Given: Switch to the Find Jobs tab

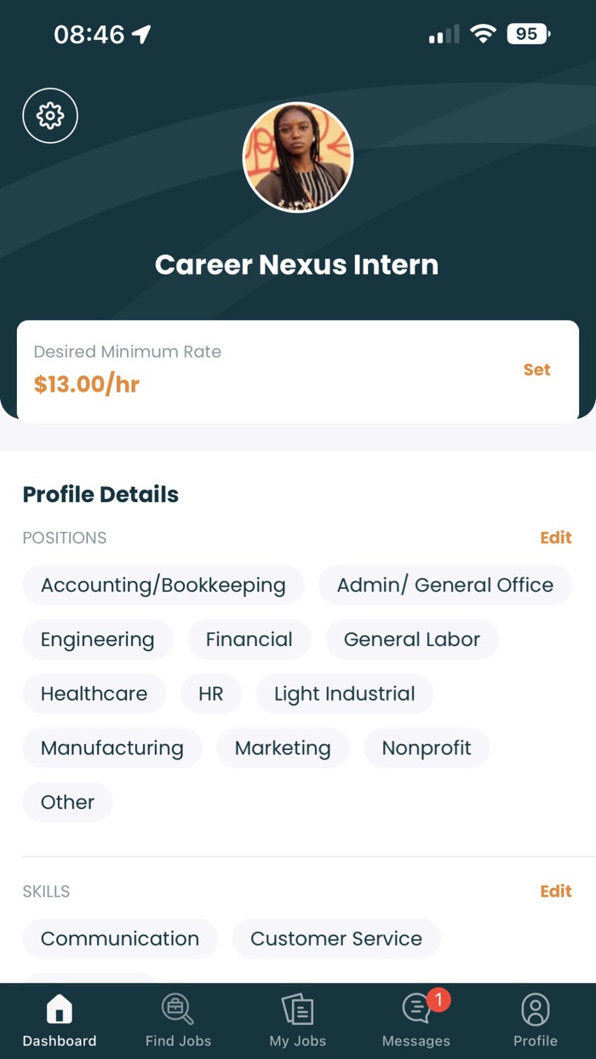Looking at the screenshot, I should coord(177,1019).
